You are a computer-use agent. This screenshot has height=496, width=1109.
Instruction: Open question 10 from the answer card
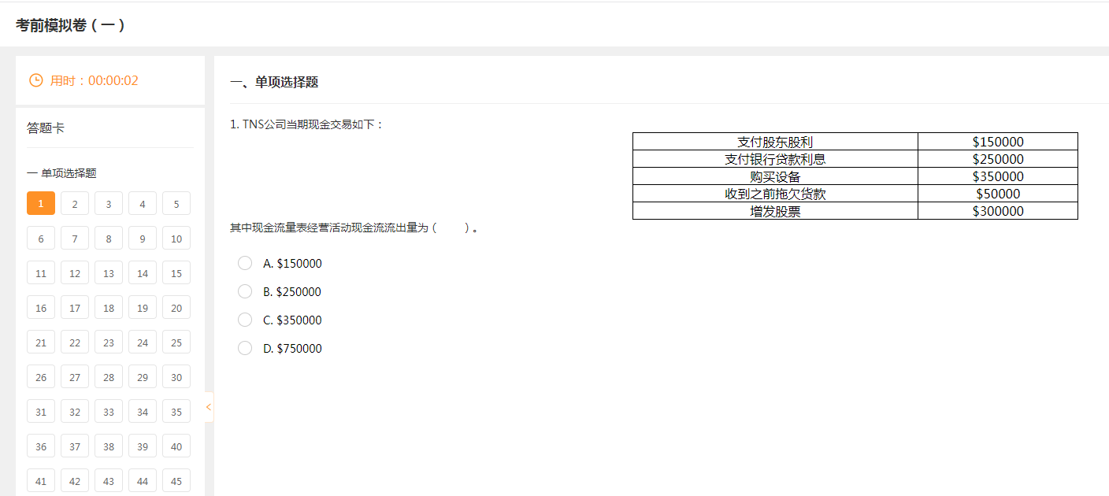coord(176,238)
